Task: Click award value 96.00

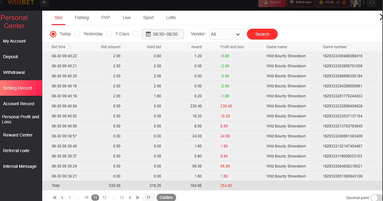Action: click(x=197, y=166)
